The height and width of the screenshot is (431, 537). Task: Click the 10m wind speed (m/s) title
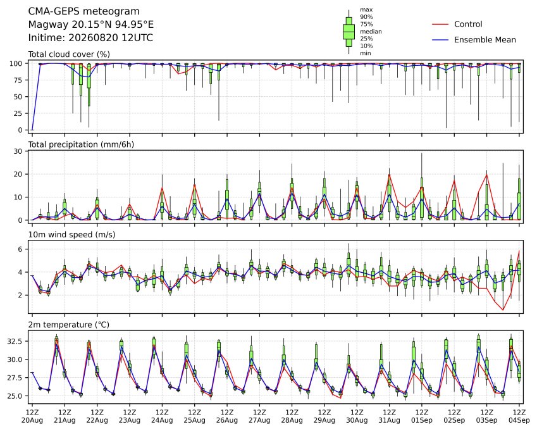tap(71, 235)
